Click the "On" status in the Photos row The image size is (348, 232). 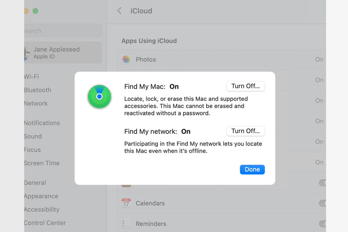tap(319, 60)
